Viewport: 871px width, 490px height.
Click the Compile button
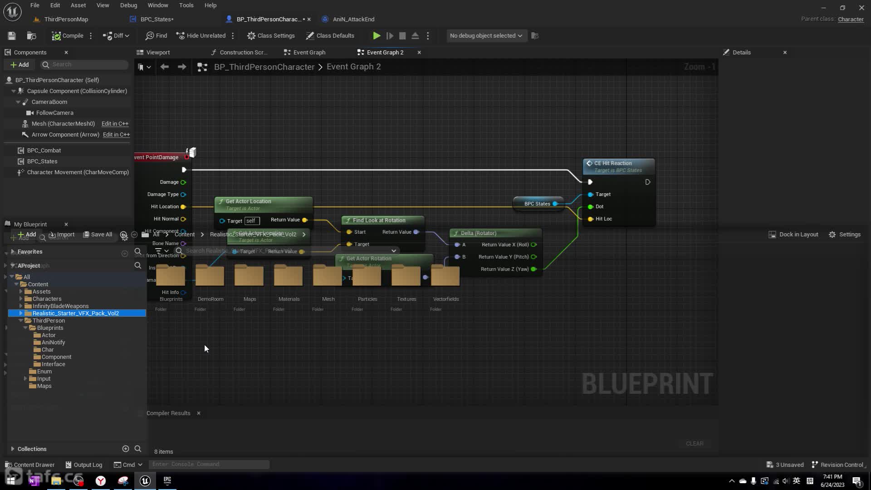(68, 36)
